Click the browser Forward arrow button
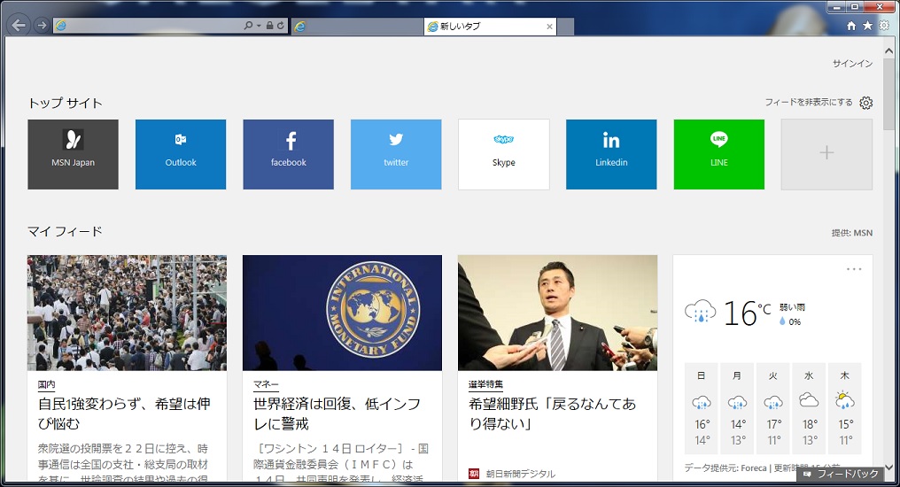The height and width of the screenshot is (487, 900). (42, 26)
